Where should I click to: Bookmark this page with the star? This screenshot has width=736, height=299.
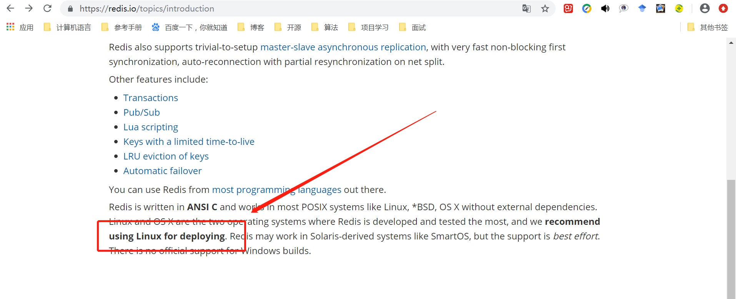[x=545, y=8]
